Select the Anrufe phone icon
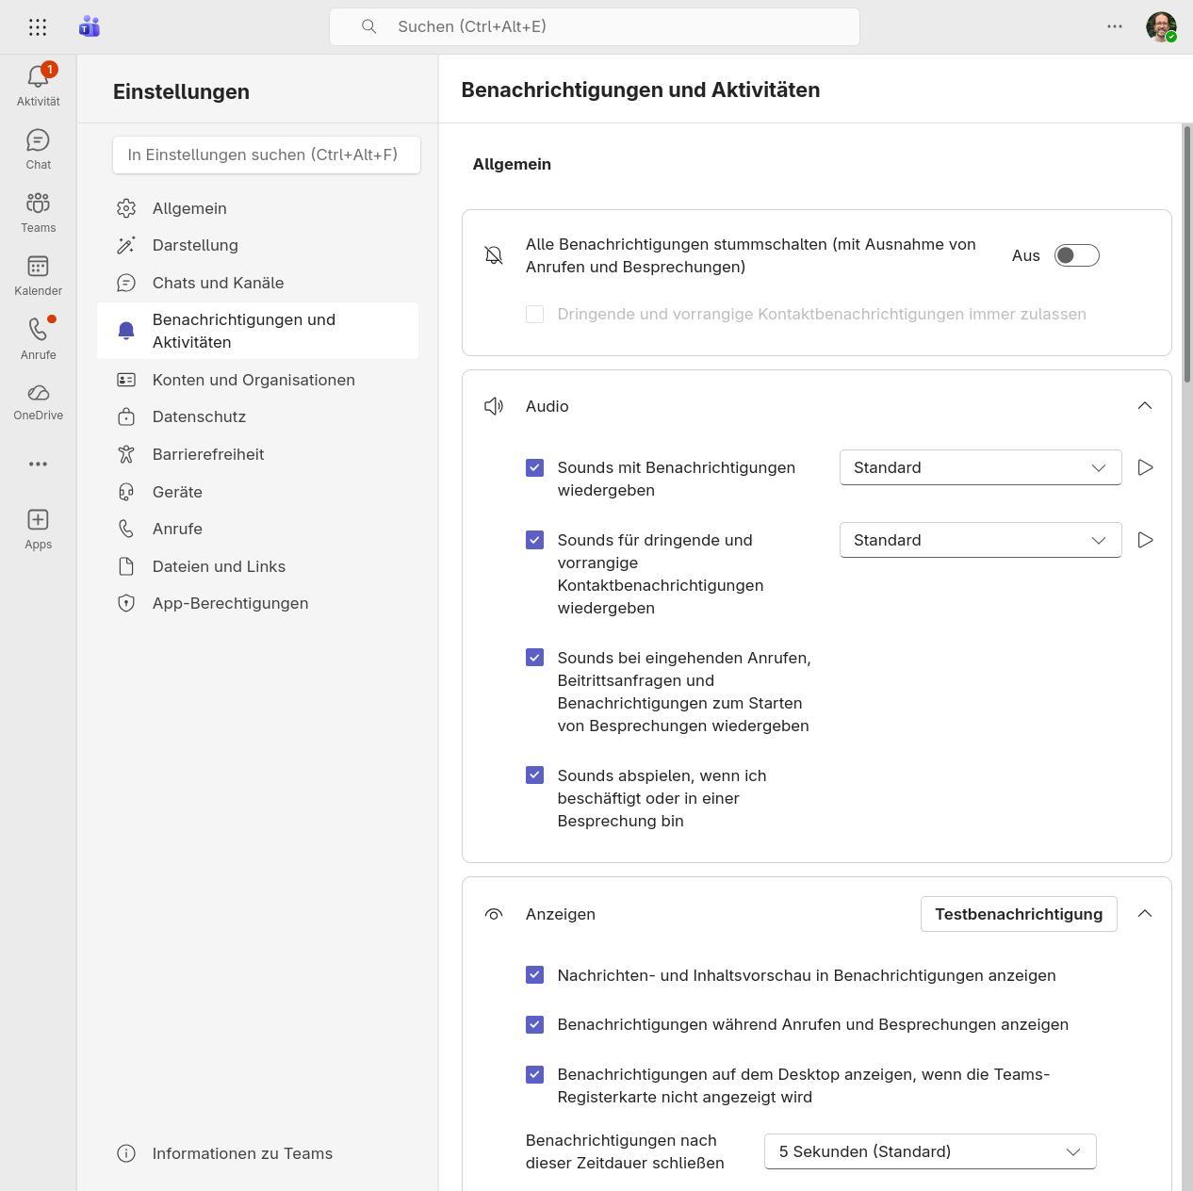Image resolution: width=1193 pixels, height=1191 pixels. (x=38, y=338)
